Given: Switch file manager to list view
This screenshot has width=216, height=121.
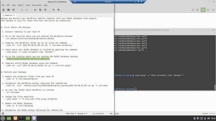Looking at the screenshot, I should [x=208, y=10].
